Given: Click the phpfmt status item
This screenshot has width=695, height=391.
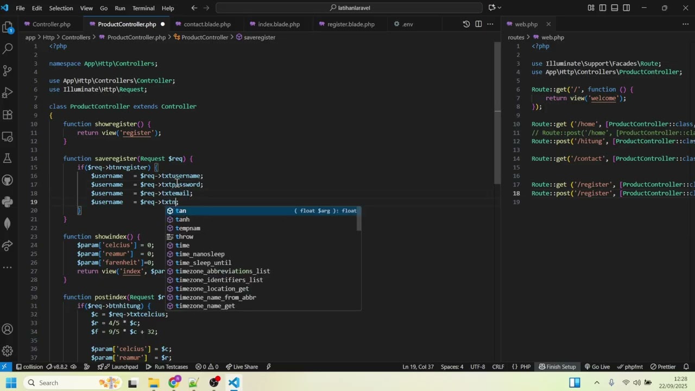Looking at the screenshot, I should 629,367.
